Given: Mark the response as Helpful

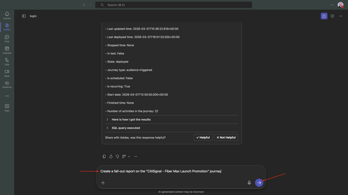Looking at the screenshot, I should click(203, 138).
